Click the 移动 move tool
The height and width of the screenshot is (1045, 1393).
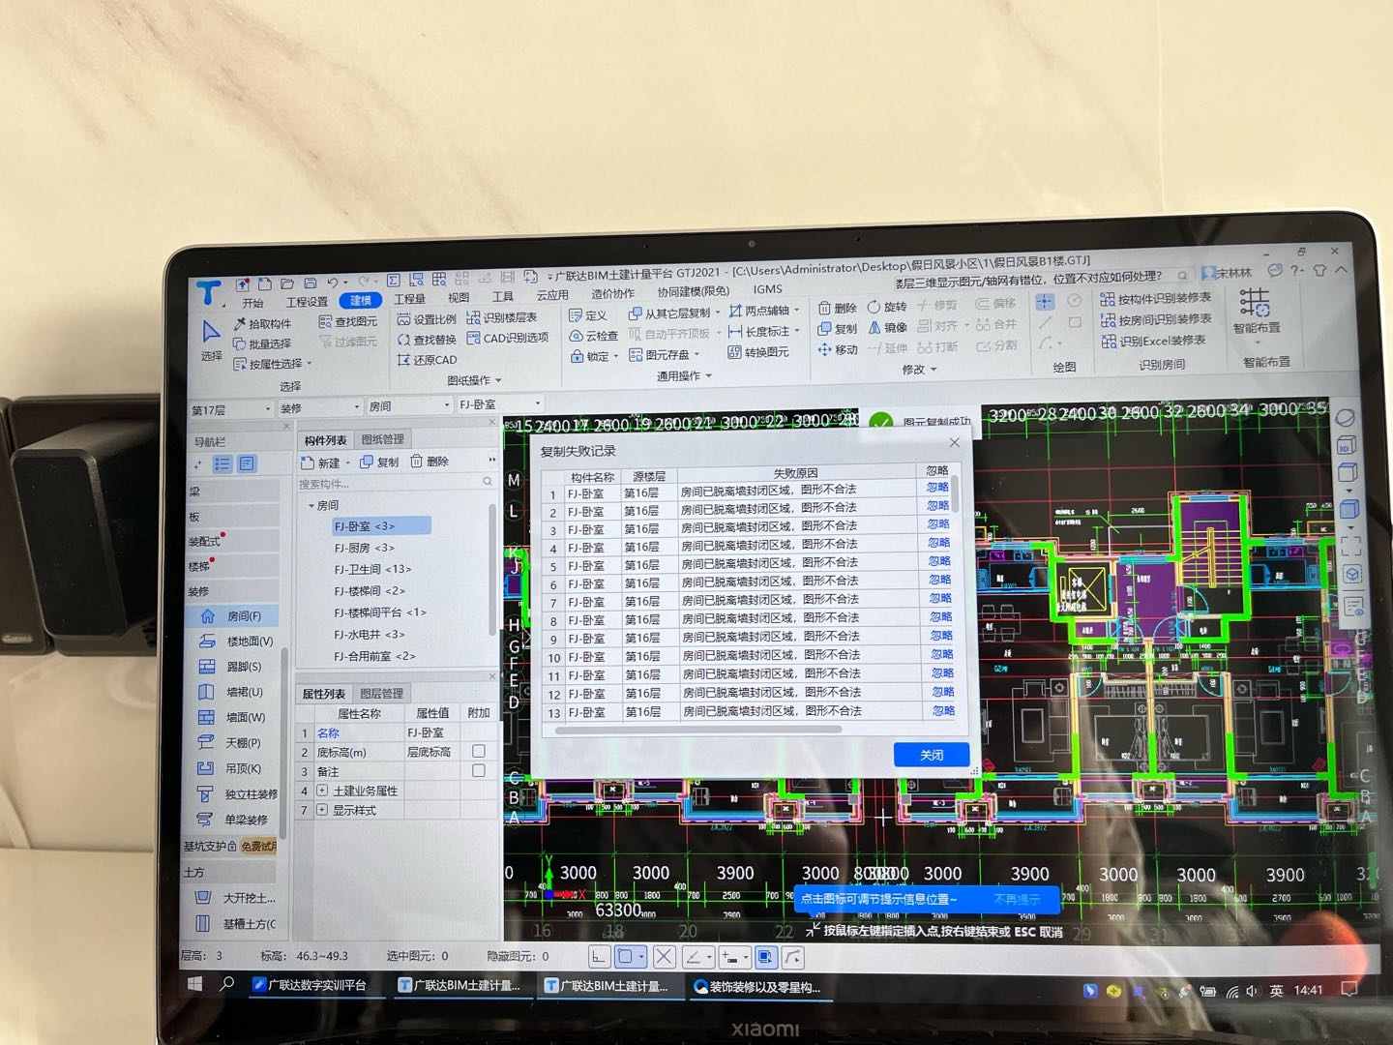pos(838,349)
